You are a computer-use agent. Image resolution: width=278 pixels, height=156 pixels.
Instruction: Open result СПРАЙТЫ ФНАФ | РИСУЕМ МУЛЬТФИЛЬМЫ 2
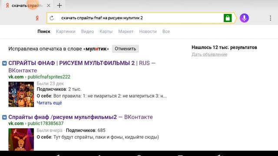point(82,66)
